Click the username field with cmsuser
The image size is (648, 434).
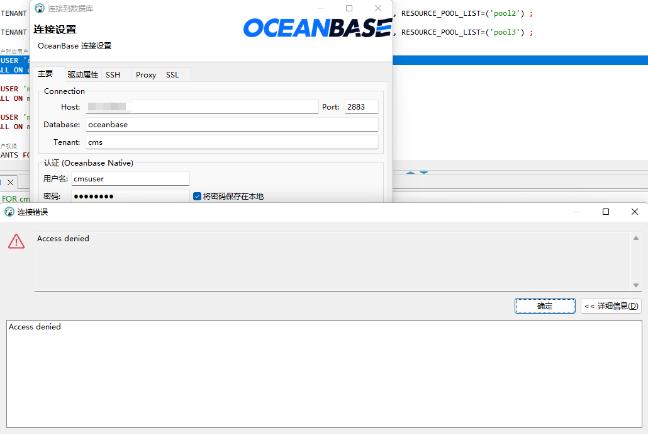[x=130, y=179]
